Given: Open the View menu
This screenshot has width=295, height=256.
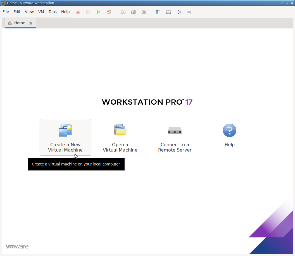Looking at the screenshot, I should [29, 12].
